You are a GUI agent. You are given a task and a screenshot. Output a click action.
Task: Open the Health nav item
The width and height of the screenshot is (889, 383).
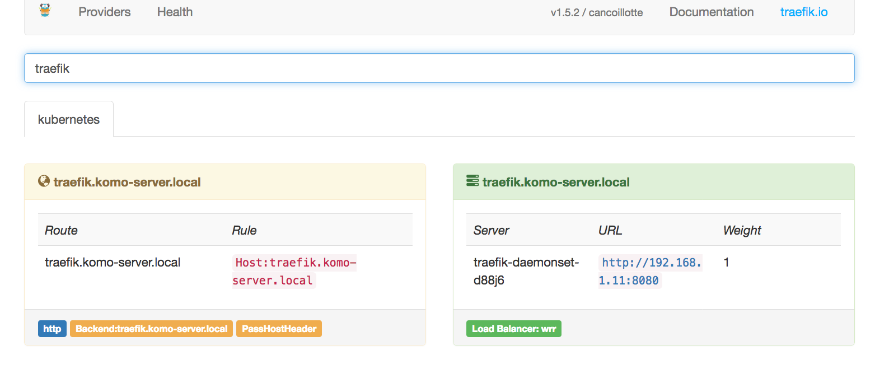[x=175, y=12]
